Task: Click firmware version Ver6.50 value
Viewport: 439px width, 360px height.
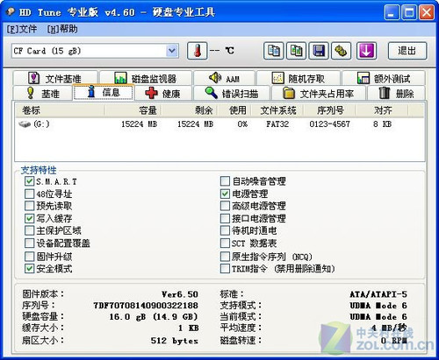Action: [x=180, y=294]
